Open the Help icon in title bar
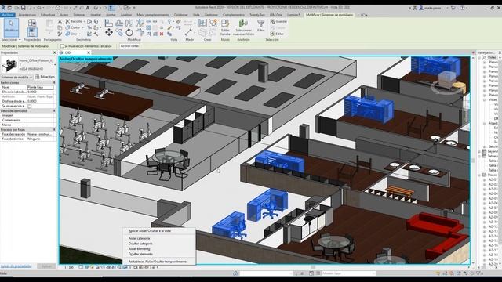502x282 pixels. tap(462, 8)
